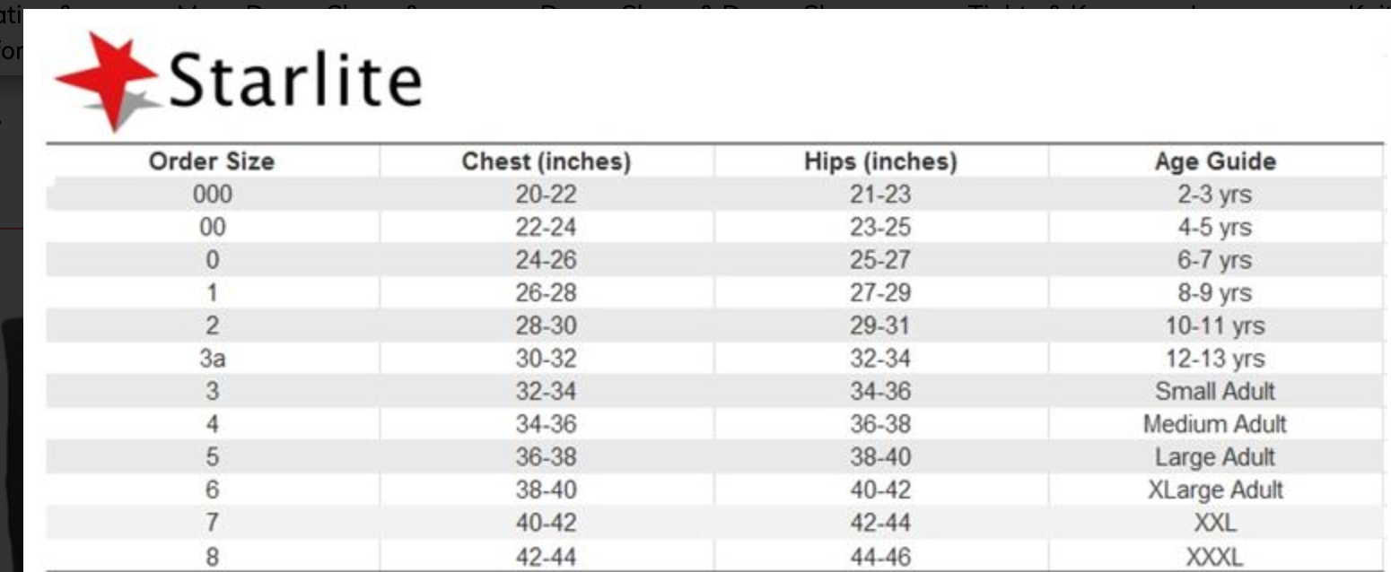Click the 44-46 hips measurement
The image size is (1391, 572).
(x=880, y=556)
